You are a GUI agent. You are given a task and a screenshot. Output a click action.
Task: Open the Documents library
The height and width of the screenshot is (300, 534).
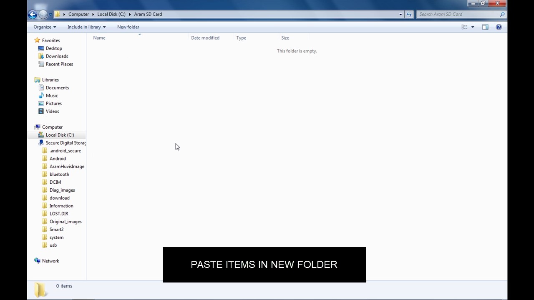coord(57,88)
